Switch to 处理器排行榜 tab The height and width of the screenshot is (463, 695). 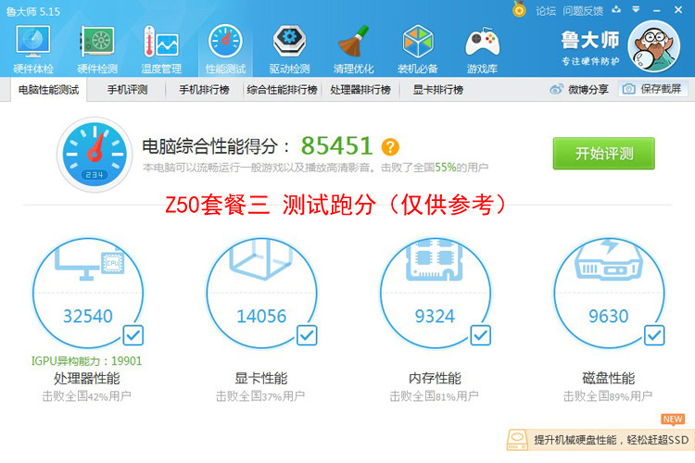pyautogui.click(x=360, y=90)
